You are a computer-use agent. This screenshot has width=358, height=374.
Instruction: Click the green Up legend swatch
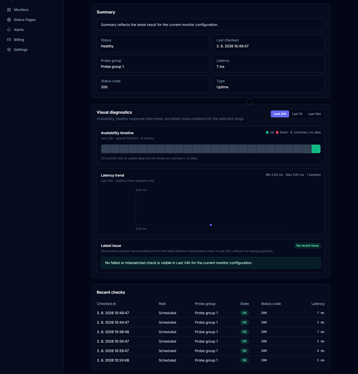267,132
